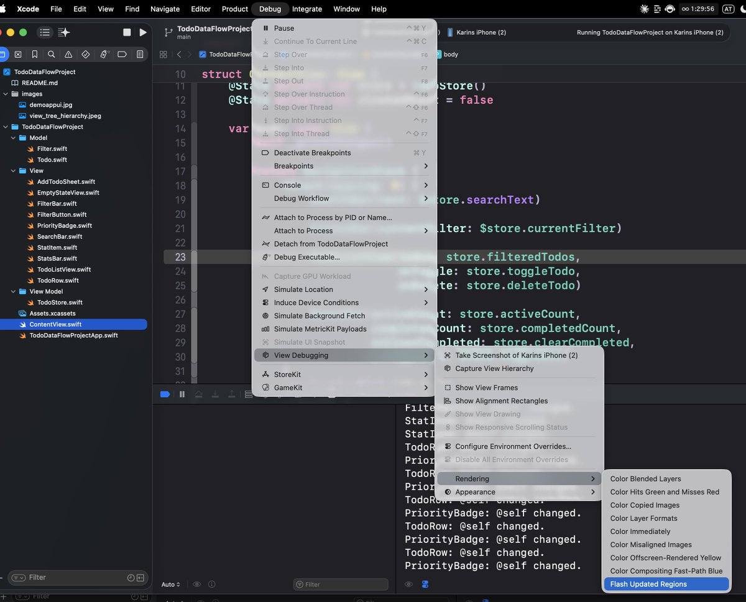Select demoappui.jpg in images folder

(50, 105)
